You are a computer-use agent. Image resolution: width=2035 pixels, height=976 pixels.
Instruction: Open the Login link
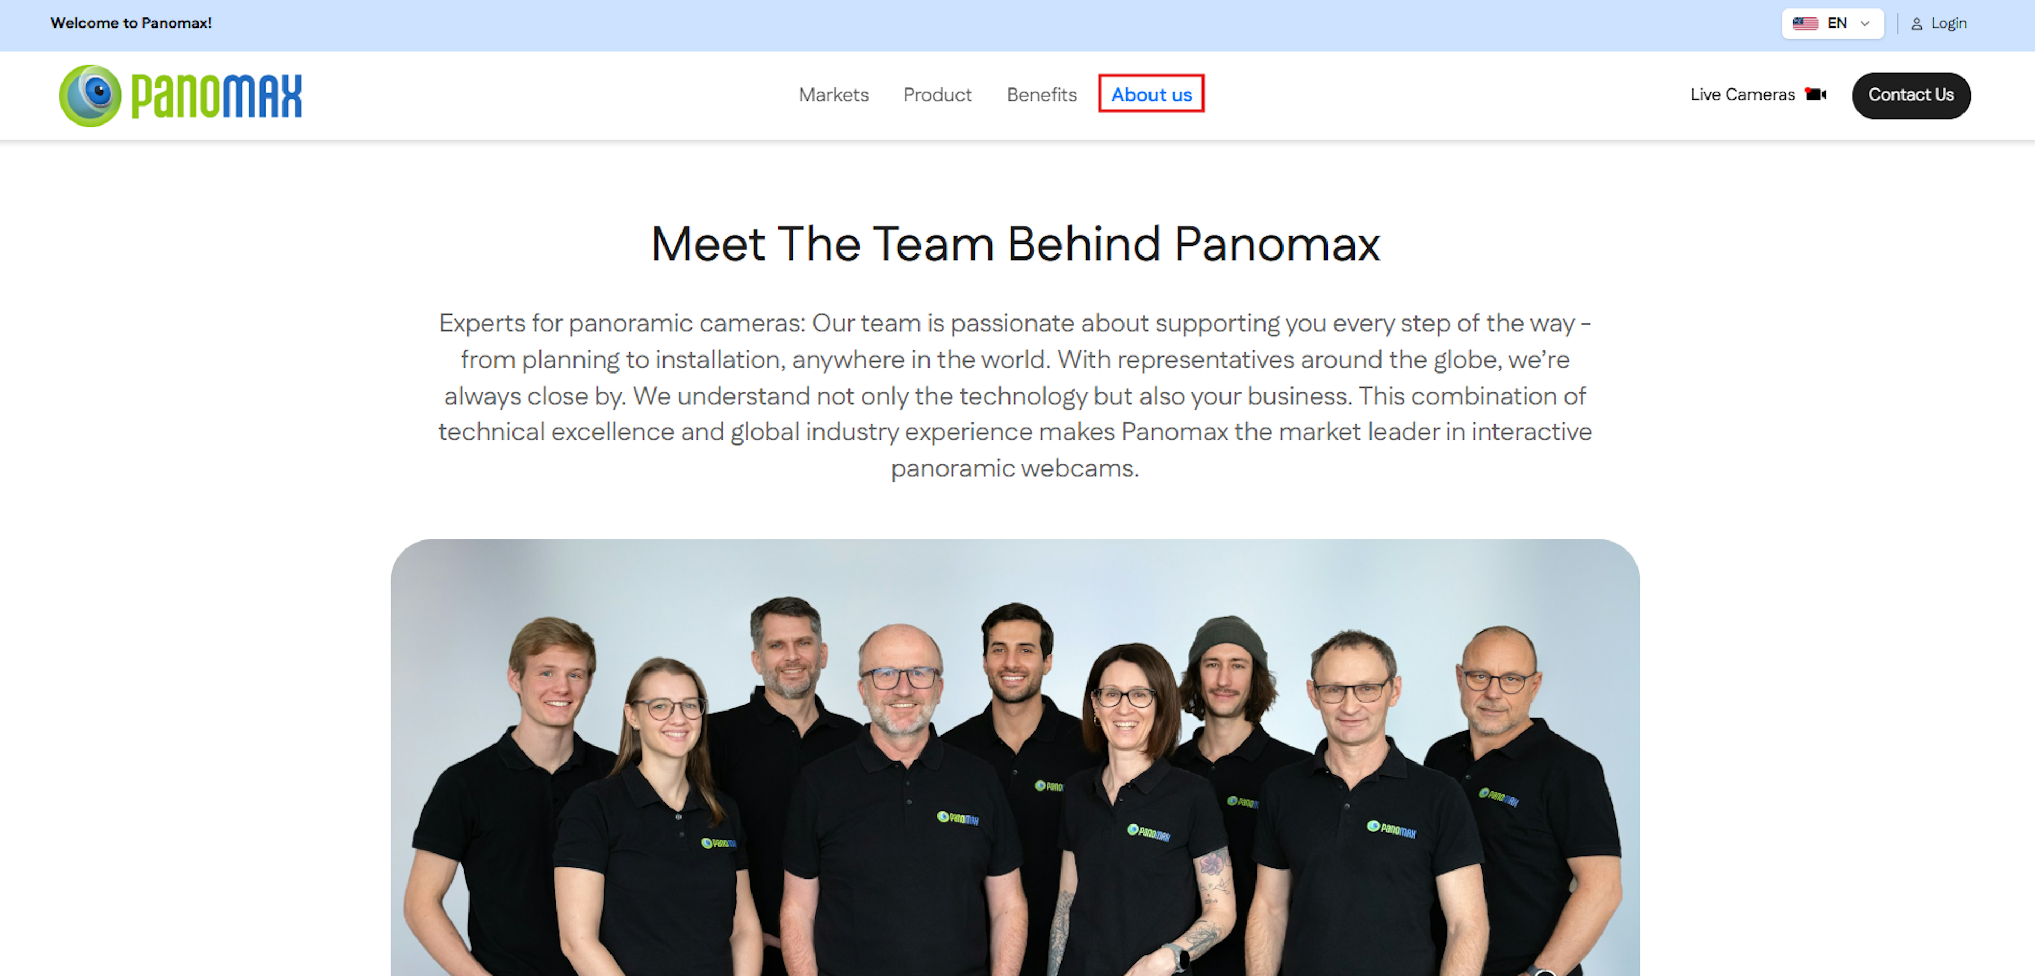click(1948, 24)
